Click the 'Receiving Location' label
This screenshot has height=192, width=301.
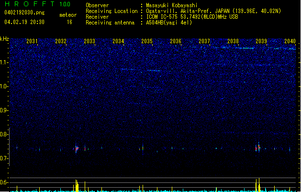coord(111,11)
